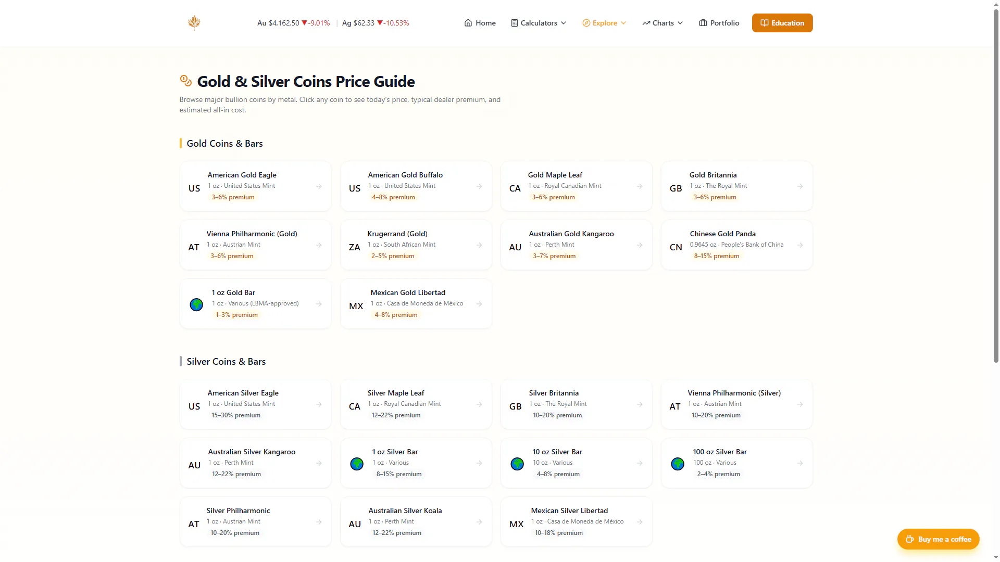The width and height of the screenshot is (1000, 562).
Task: Click the arrow on American Silver Eagle card
Action: [319, 404]
